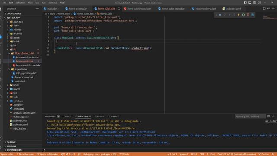Click Sign in to Jira
The image size is (277, 156).
tap(7, 154)
